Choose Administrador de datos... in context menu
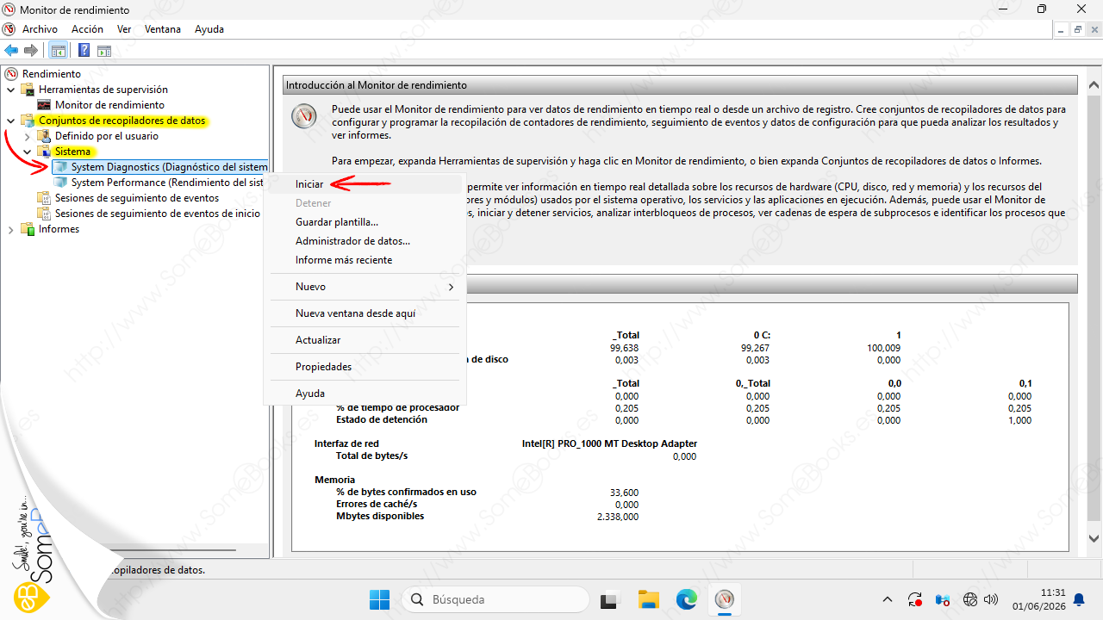The width and height of the screenshot is (1103, 620). [x=365, y=241]
